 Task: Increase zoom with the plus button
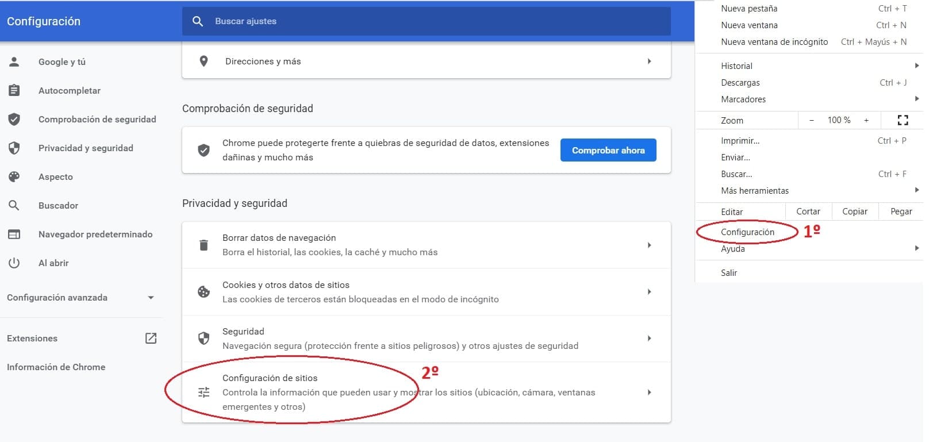coord(866,120)
